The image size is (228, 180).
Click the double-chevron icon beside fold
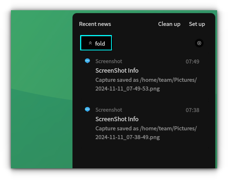(x=90, y=43)
